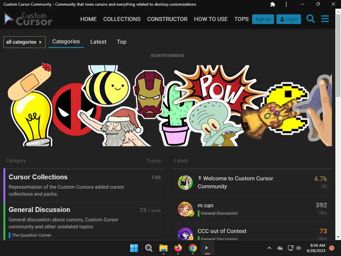Click the Category column header

[16, 161]
